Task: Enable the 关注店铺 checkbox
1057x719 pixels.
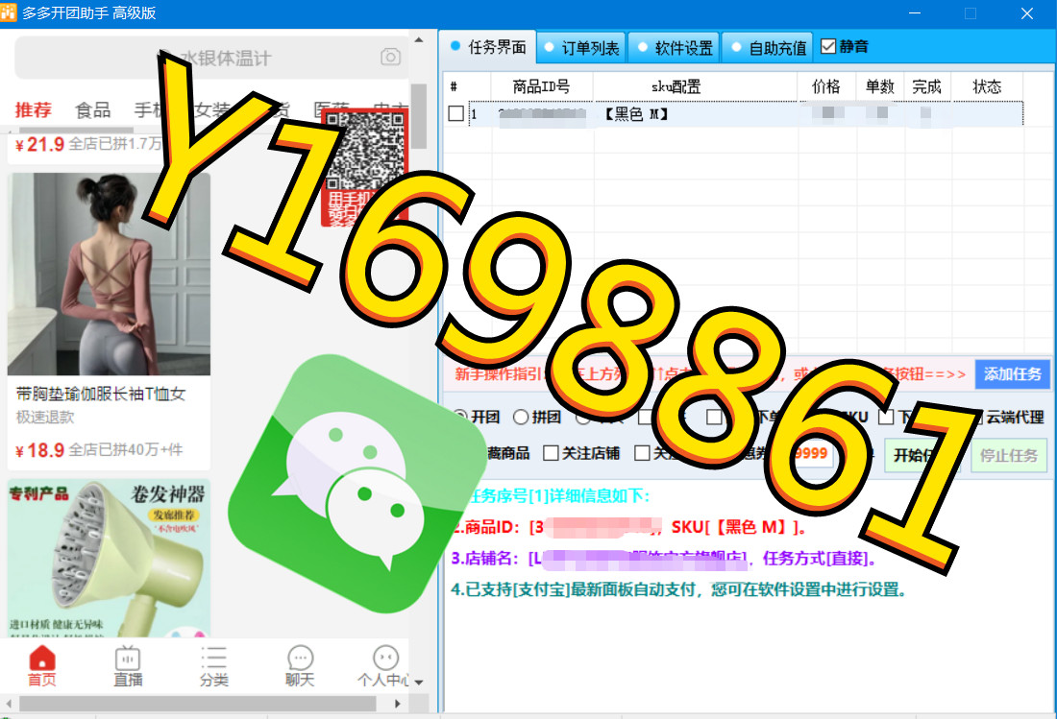Action: 551,453
